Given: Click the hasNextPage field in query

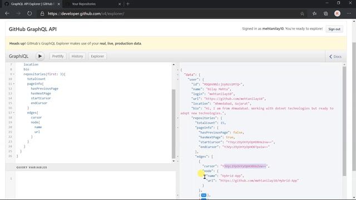Looking at the screenshot, I should pyautogui.click(x=41, y=93).
